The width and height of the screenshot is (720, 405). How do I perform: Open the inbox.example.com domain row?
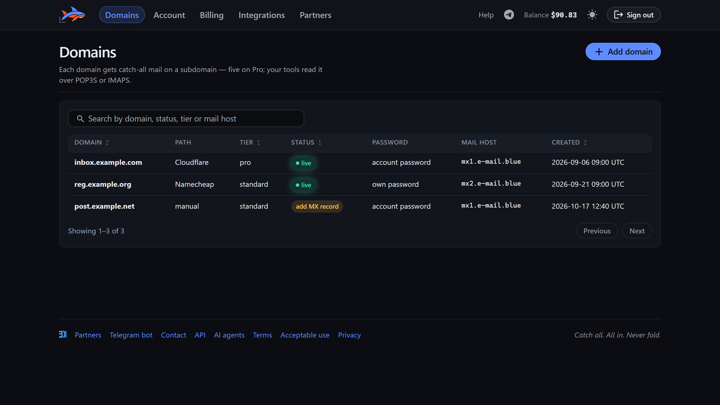(x=360, y=163)
